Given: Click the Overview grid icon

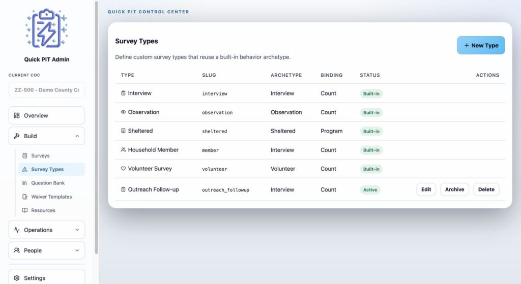Looking at the screenshot, I should point(17,115).
